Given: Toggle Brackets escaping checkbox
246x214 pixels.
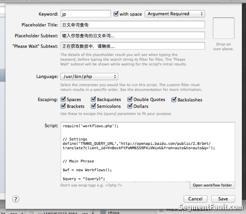Looking at the screenshot, I should coord(63,106).
